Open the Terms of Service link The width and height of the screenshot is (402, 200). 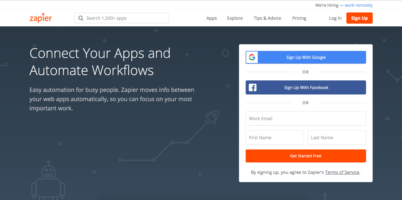[342, 172]
